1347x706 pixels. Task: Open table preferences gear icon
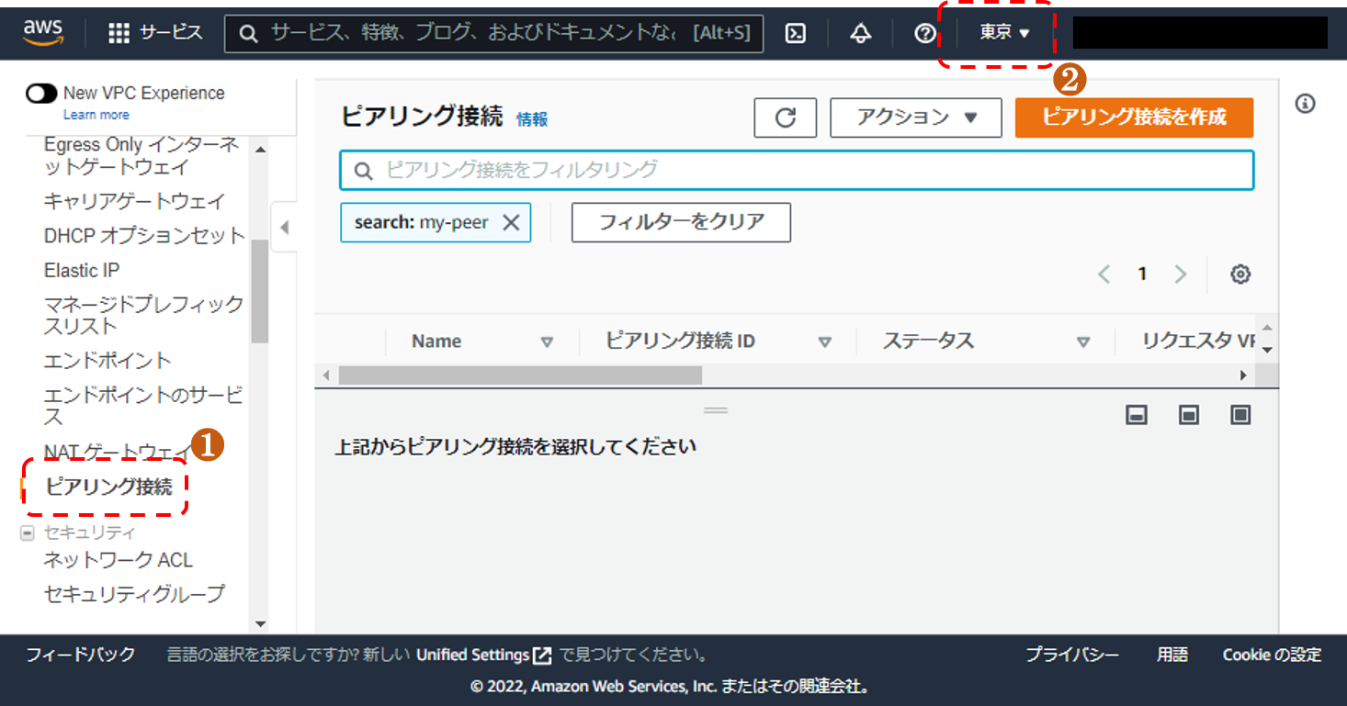pos(1240,274)
